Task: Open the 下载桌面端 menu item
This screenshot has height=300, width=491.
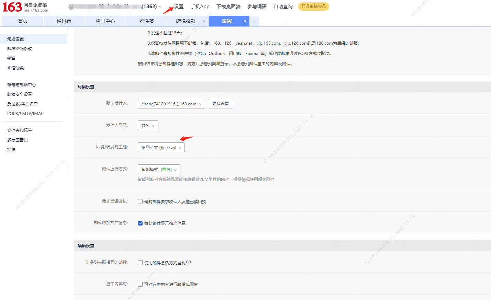Action: tap(228, 6)
